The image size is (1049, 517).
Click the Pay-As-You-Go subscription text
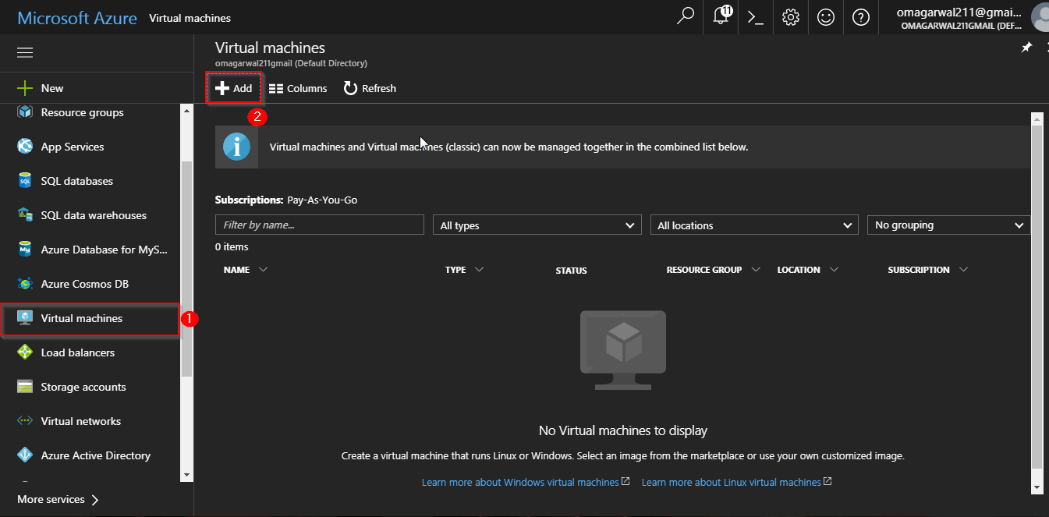pyautogui.click(x=322, y=200)
